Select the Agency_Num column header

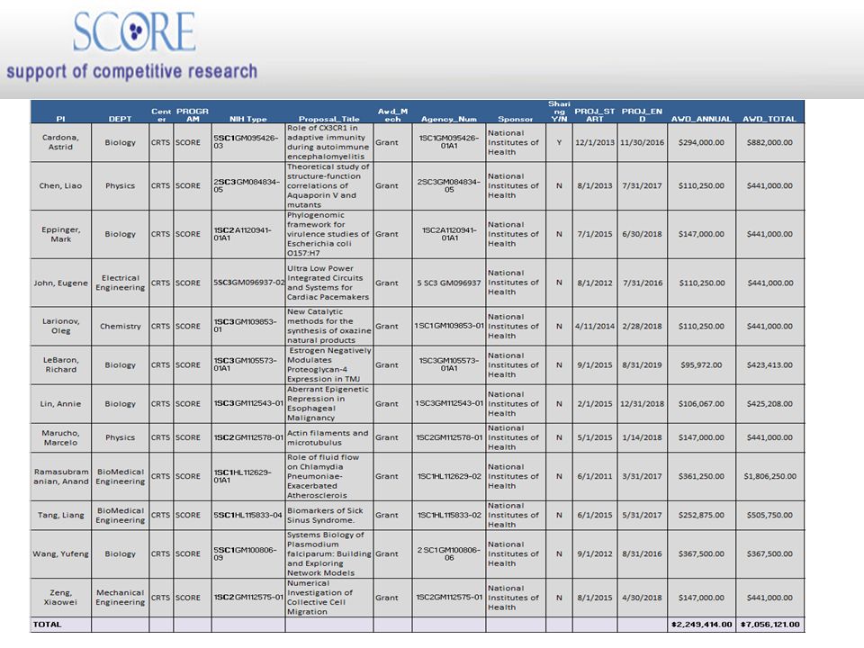[448, 119]
